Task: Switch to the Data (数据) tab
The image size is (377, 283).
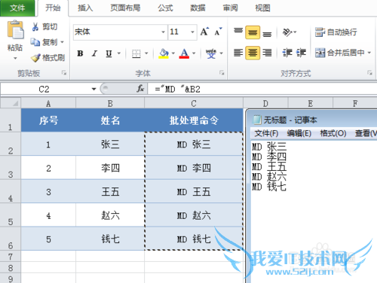Action: 198,8
